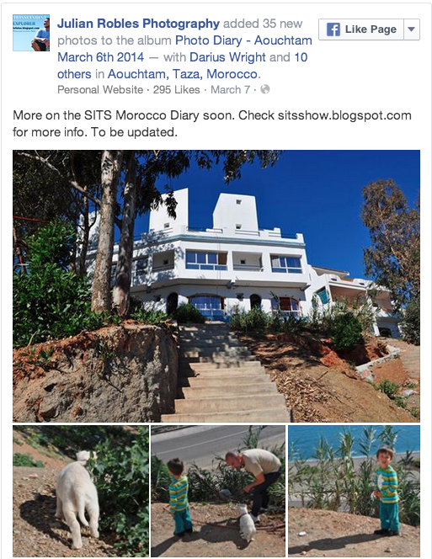Open the child by the sea photo

pos(354,491)
